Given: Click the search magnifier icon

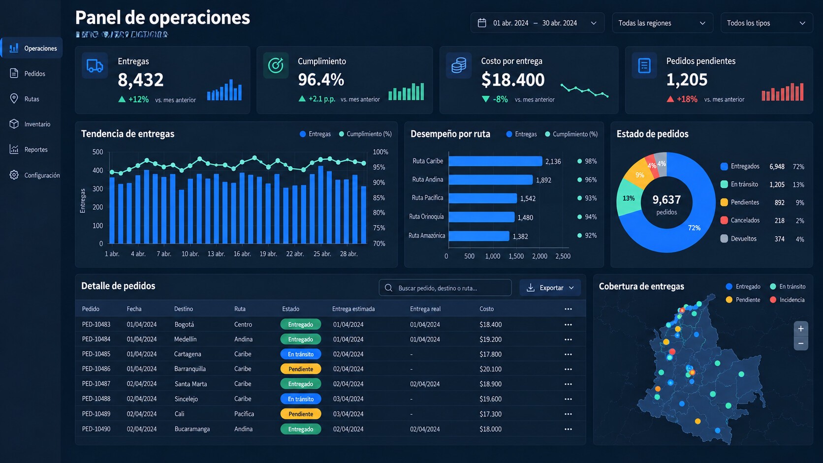Looking at the screenshot, I should [x=388, y=288].
